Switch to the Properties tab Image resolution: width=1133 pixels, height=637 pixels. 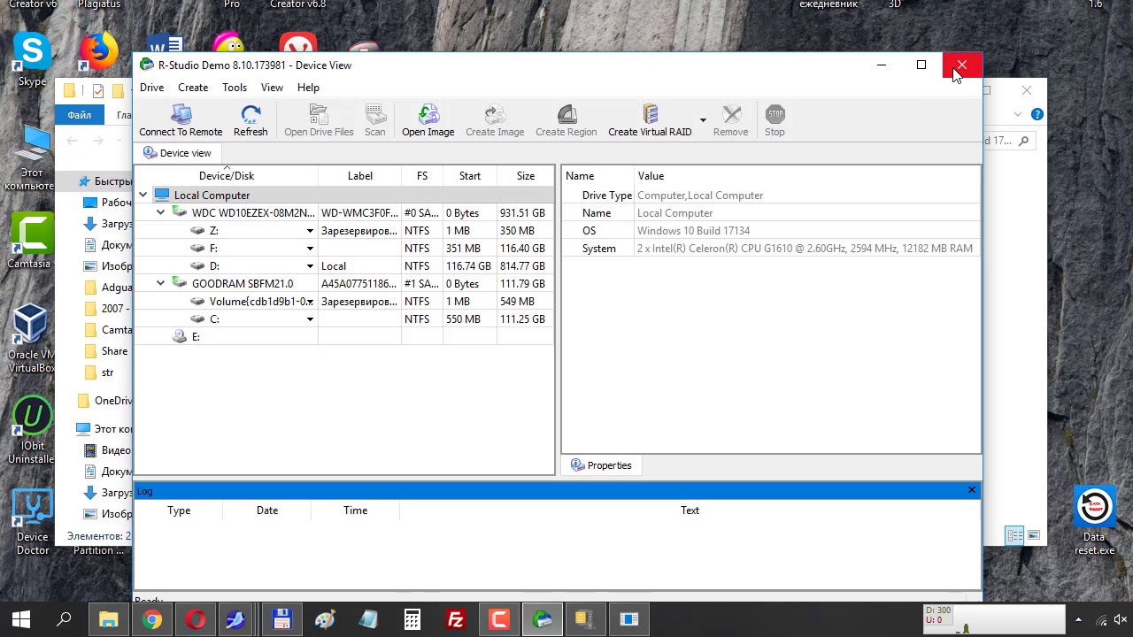point(601,465)
